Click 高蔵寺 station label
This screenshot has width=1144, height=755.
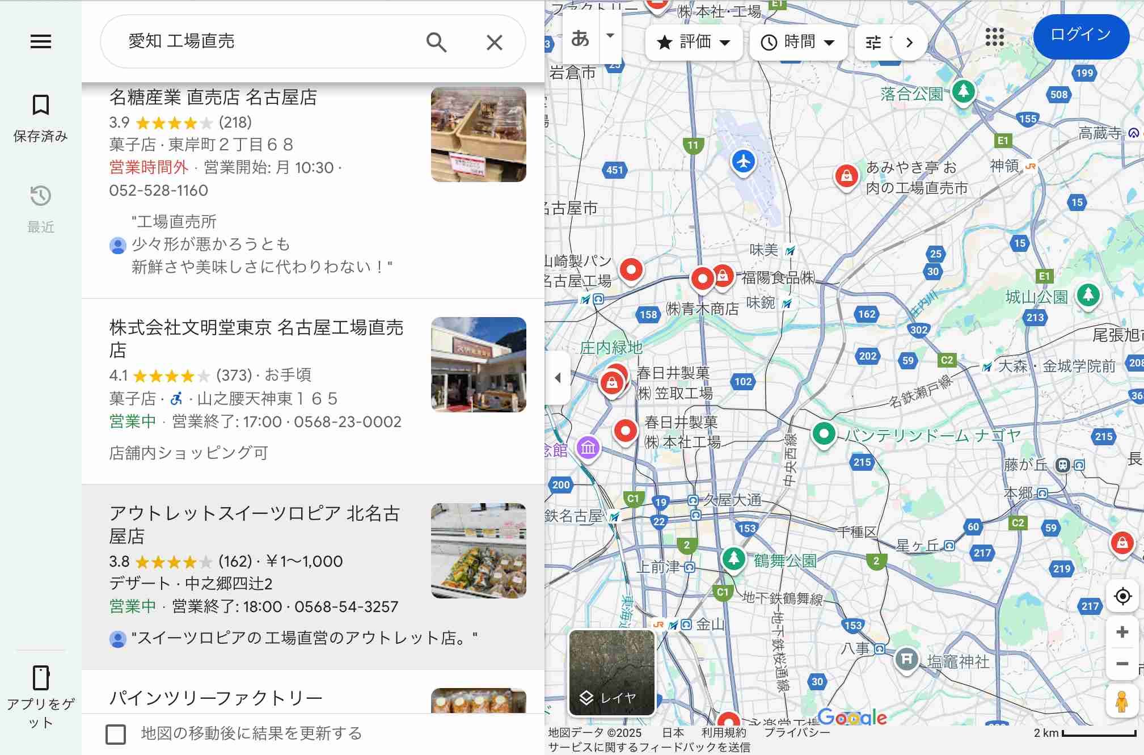pyautogui.click(x=1100, y=133)
